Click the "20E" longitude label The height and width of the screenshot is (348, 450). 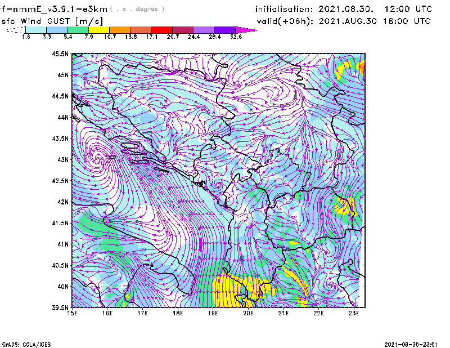pos(248,313)
